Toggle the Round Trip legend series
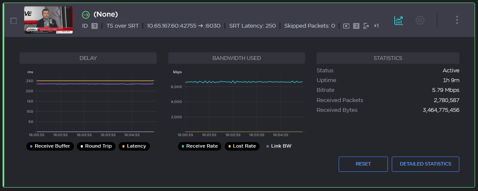 [x=96, y=146]
